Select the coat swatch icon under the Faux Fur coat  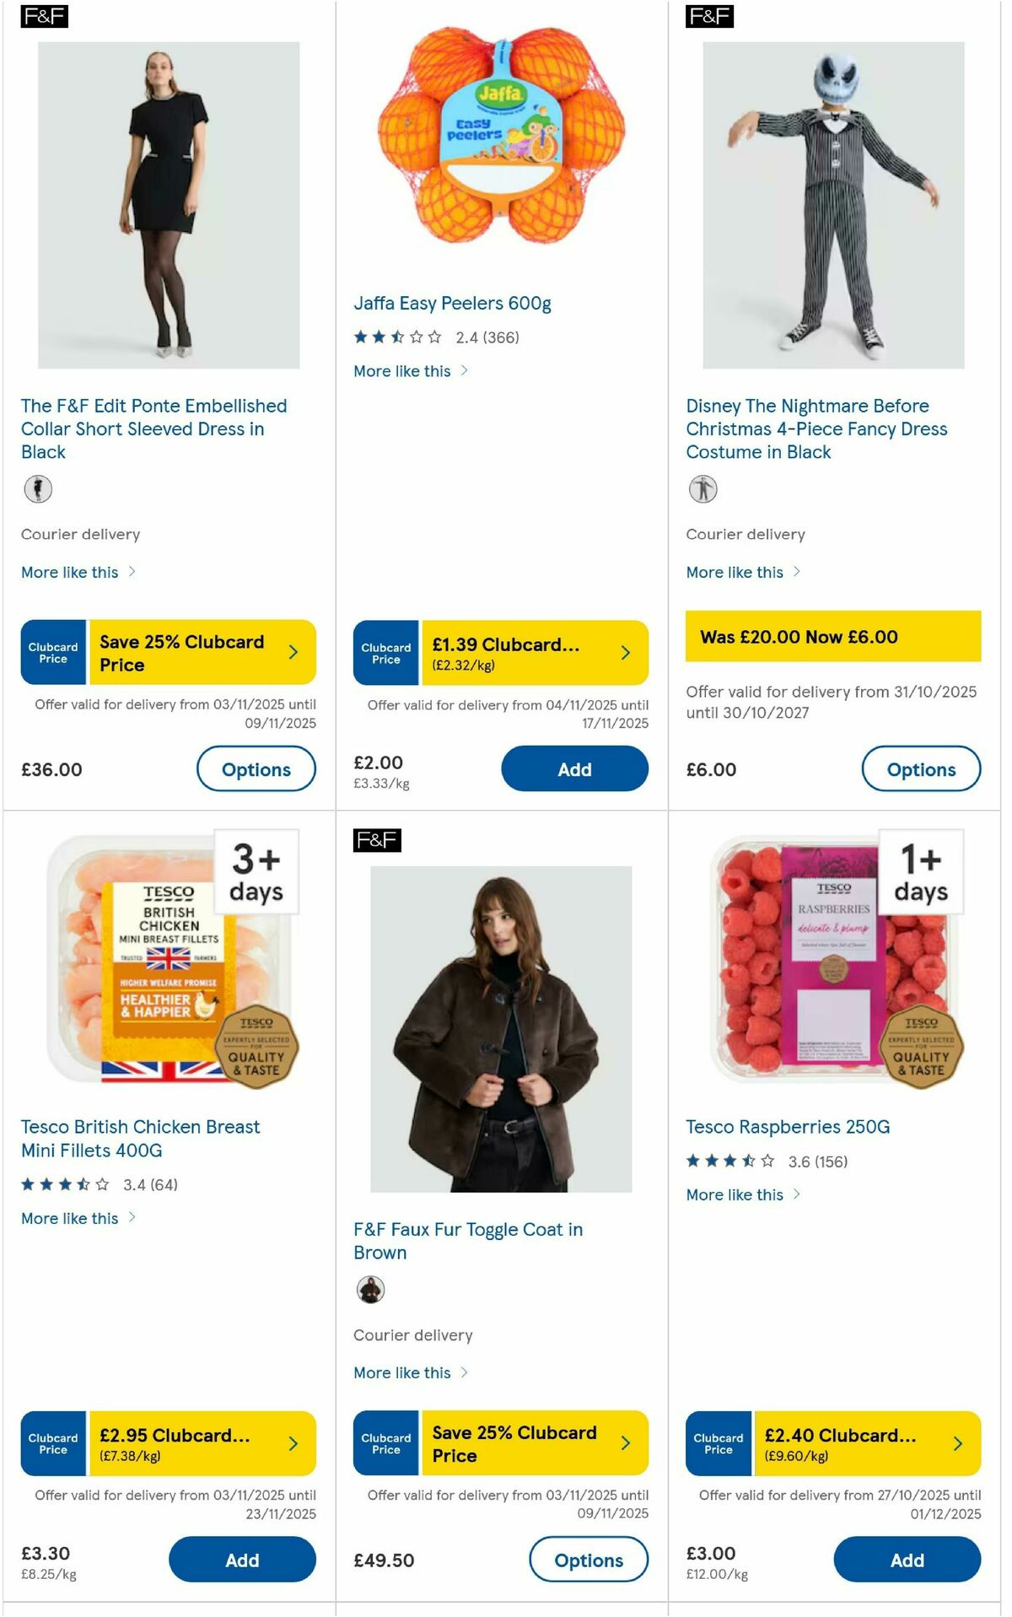371,1289
